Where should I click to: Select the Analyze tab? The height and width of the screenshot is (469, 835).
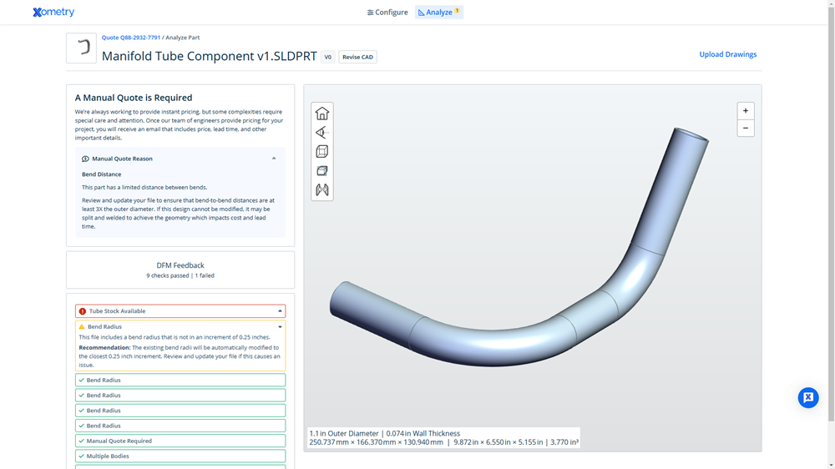point(438,13)
